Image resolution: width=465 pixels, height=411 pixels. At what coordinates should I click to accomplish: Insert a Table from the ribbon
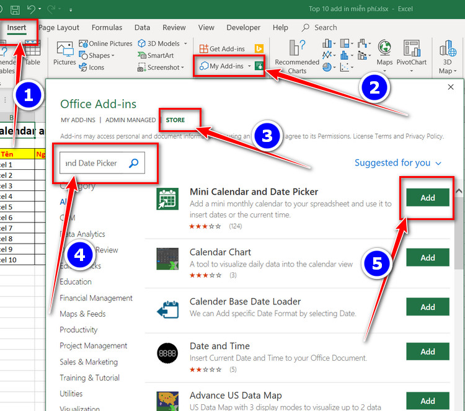32,53
